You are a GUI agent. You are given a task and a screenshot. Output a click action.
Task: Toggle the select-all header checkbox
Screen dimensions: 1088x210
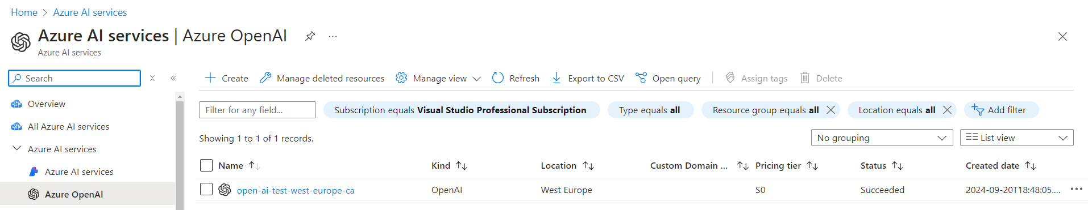coord(206,165)
